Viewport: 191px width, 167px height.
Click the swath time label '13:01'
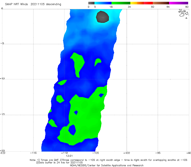(x=69, y=156)
